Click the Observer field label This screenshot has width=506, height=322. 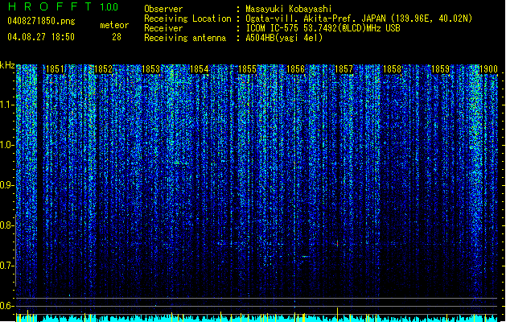point(163,9)
